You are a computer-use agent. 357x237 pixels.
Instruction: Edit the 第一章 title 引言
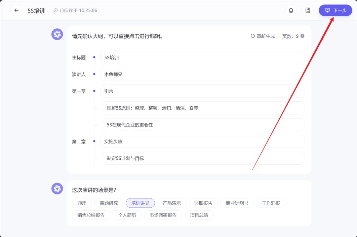202,91
